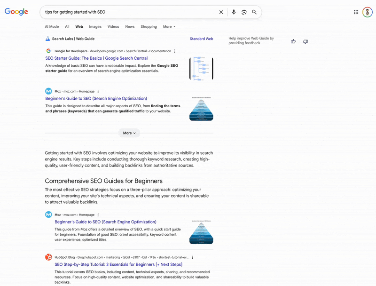Image resolution: width=376 pixels, height=286 pixels.
Task: Give positive feedback with thumbs up
Action: tap(293, 41)
